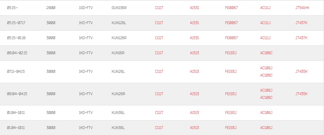Viewport: 324px width, 135px height.
Task: Open AC108J link in KUN26L row
Action: (266, 68)
